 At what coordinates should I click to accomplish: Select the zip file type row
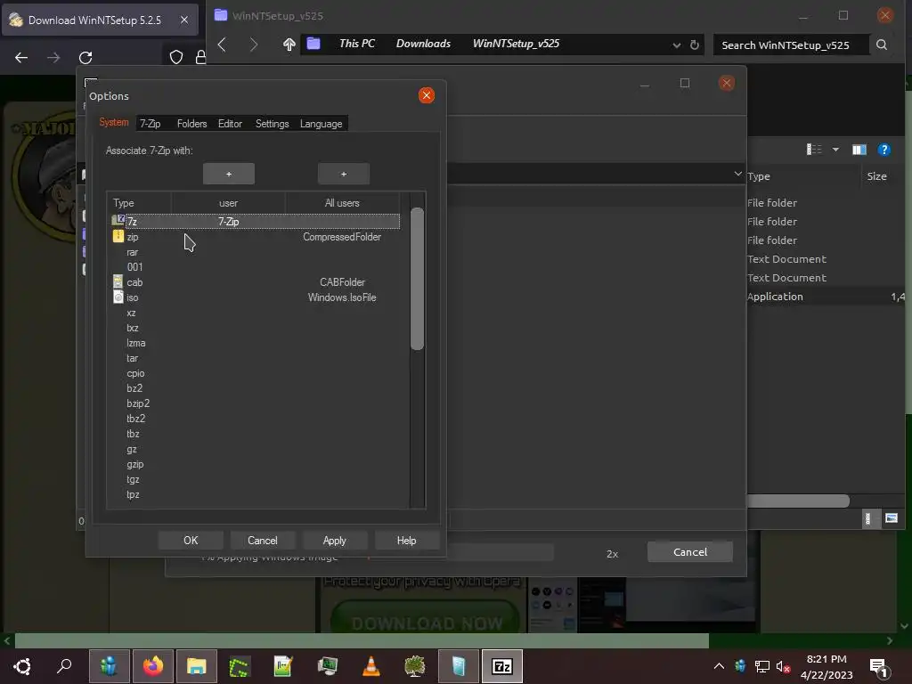(x=255, y=237)
